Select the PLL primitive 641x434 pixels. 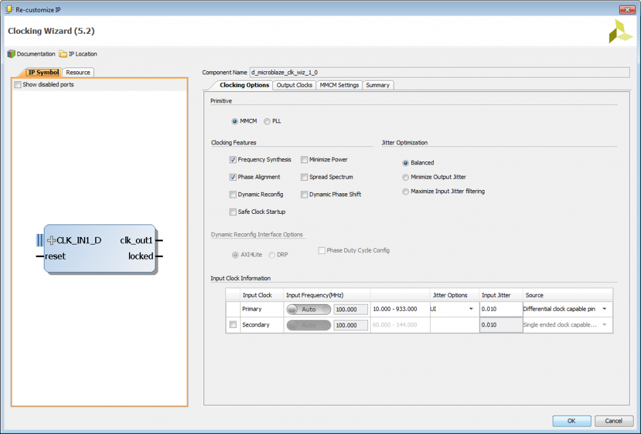(x=266, y=121)
